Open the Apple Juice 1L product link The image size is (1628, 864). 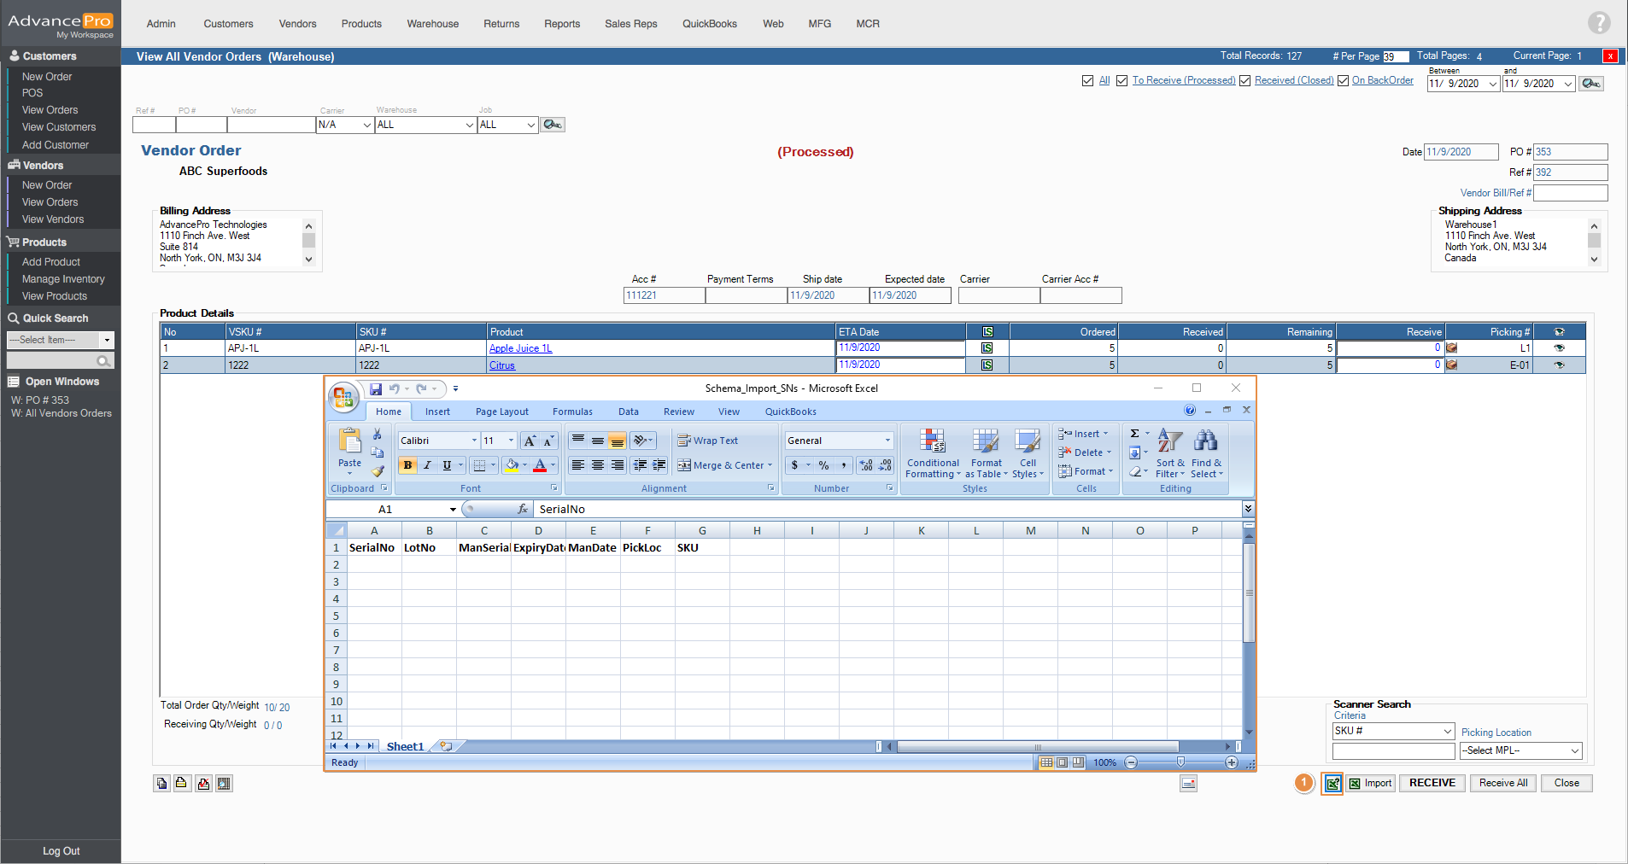[x=520, y=348]
